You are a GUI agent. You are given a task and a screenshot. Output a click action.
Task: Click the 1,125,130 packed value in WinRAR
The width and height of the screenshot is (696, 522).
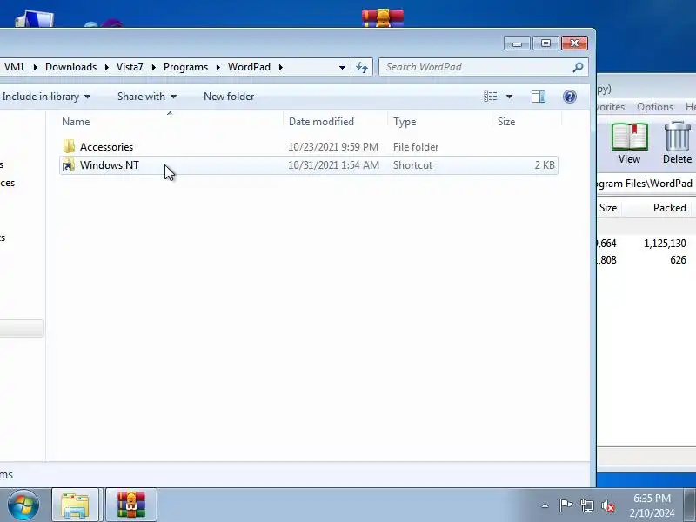point(665,244)
